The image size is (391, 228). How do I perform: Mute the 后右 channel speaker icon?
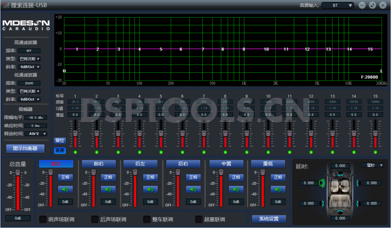pyautogui.click(x=193, y=189)
